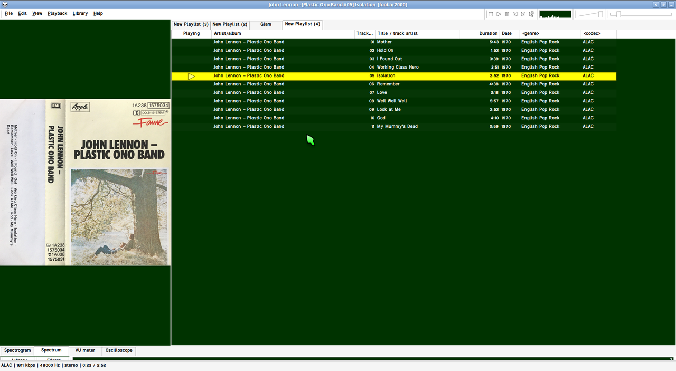
Task: Show the Spectrogram visualization tab
Action: [x=17, y=350]
